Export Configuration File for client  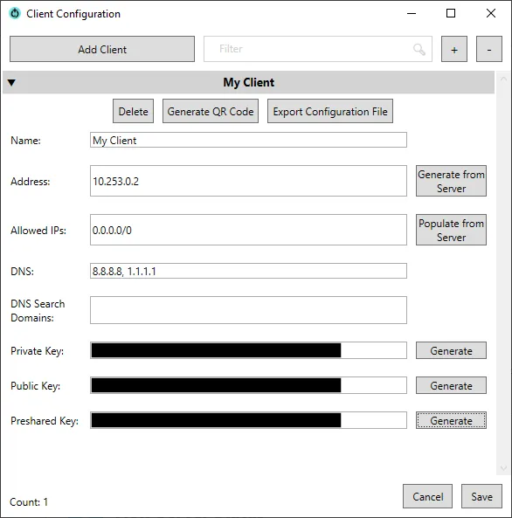pyautogui.click(x=330, y=111)
